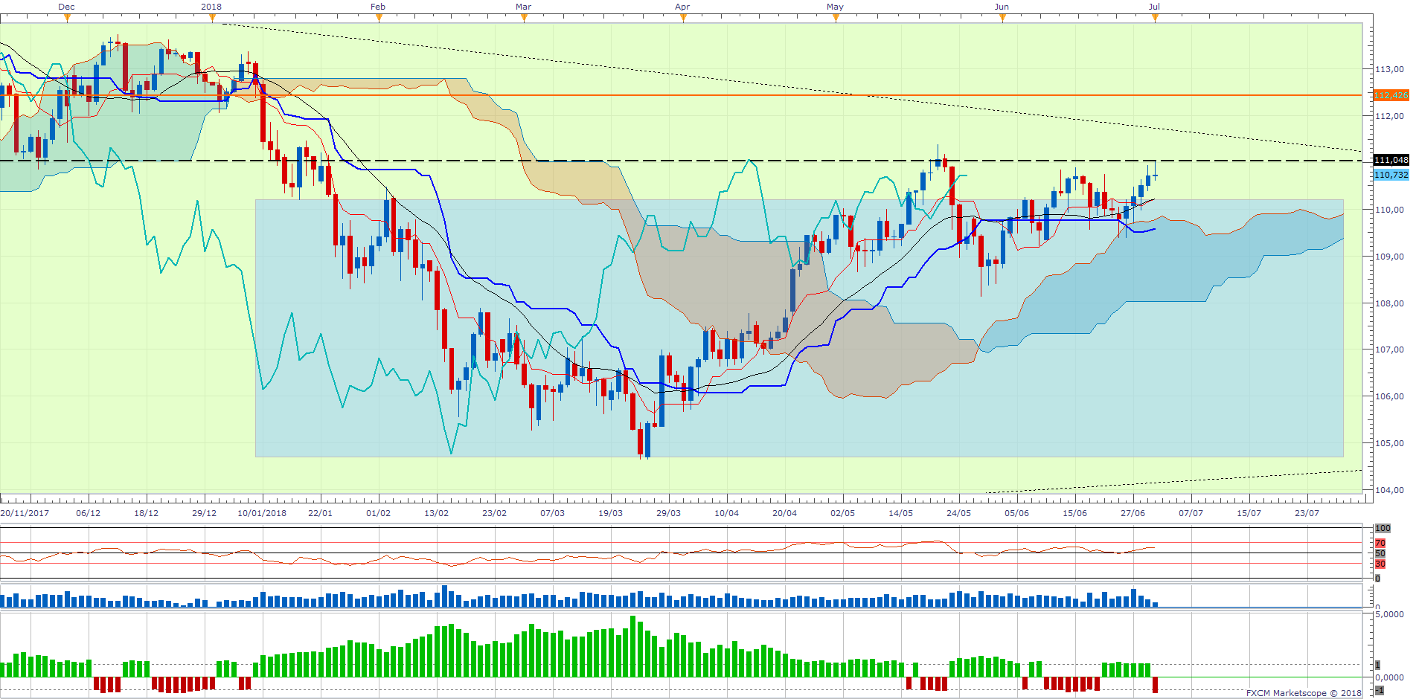Viewport: 1416px width, 699px height.
Task: Select the 109,00 price axis label
Action: pos(1389,257)
